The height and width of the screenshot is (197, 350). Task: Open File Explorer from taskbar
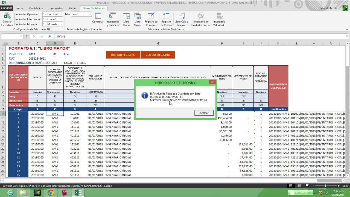tap(23, 193)
